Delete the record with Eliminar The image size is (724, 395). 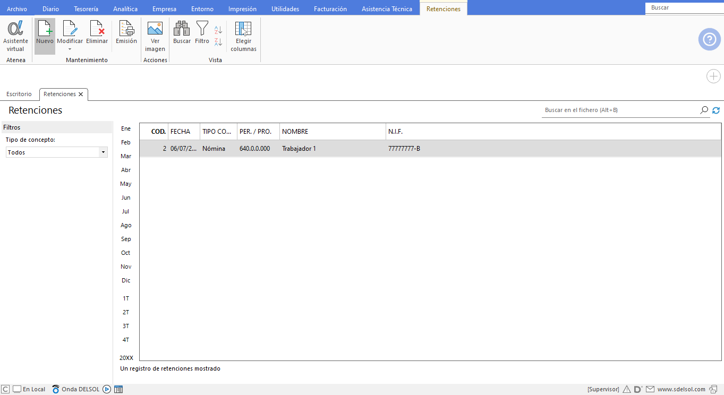point(97,33)
